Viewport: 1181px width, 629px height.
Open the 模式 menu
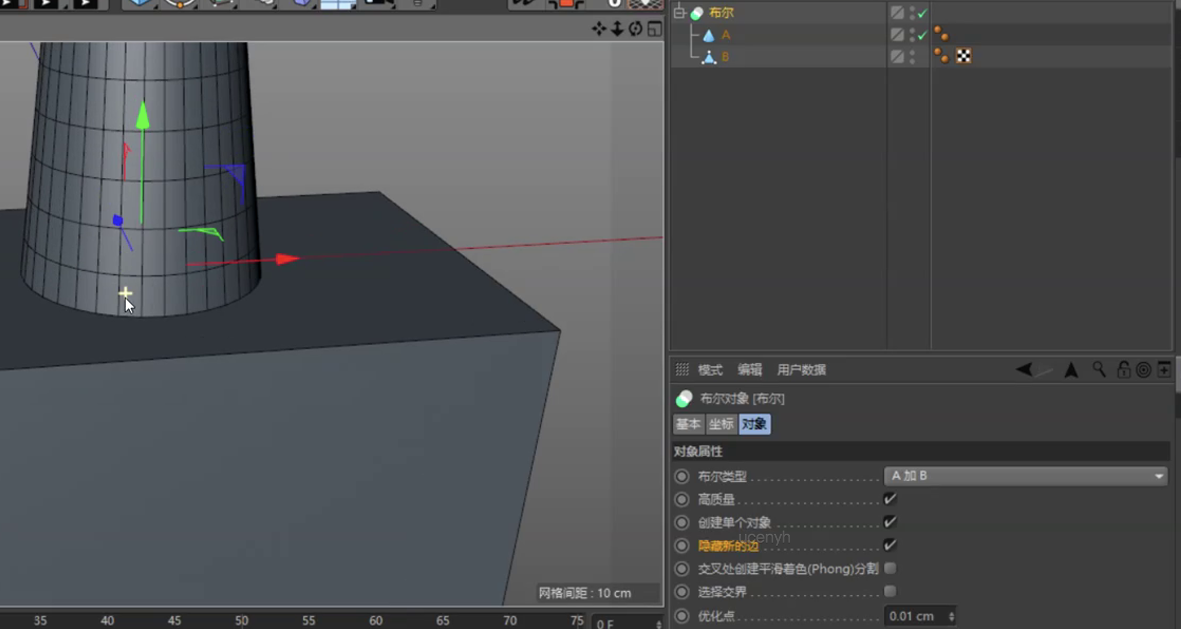click(x=710, y=370)
